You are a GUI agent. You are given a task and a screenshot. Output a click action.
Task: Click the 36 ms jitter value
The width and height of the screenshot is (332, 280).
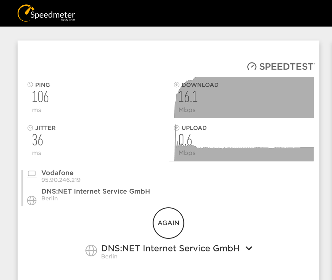coord(38,140)
